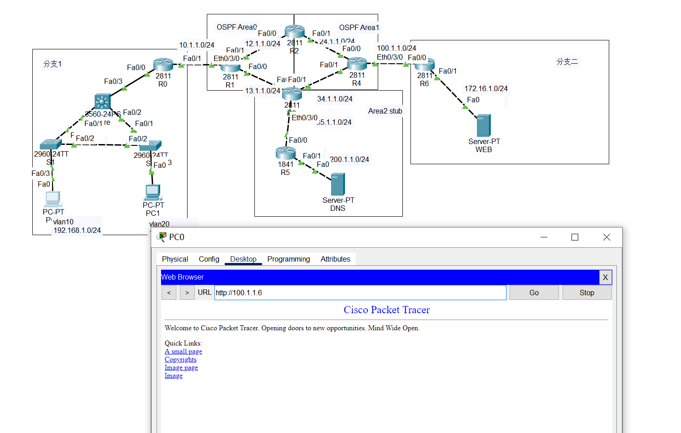Select the 13.1.1.0/24 network label
Screen dimensions: 681x433
pos(262,91)
